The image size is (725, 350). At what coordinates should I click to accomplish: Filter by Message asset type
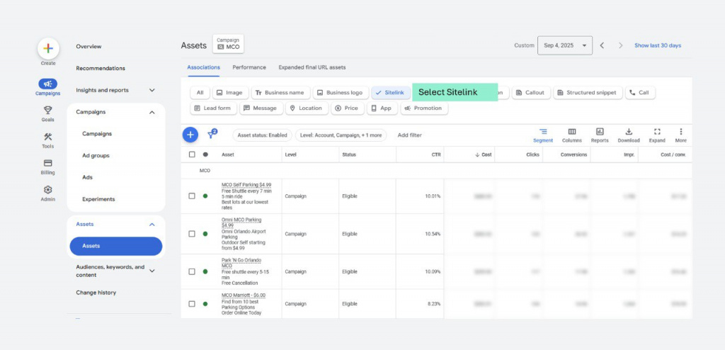click(261, 108)
